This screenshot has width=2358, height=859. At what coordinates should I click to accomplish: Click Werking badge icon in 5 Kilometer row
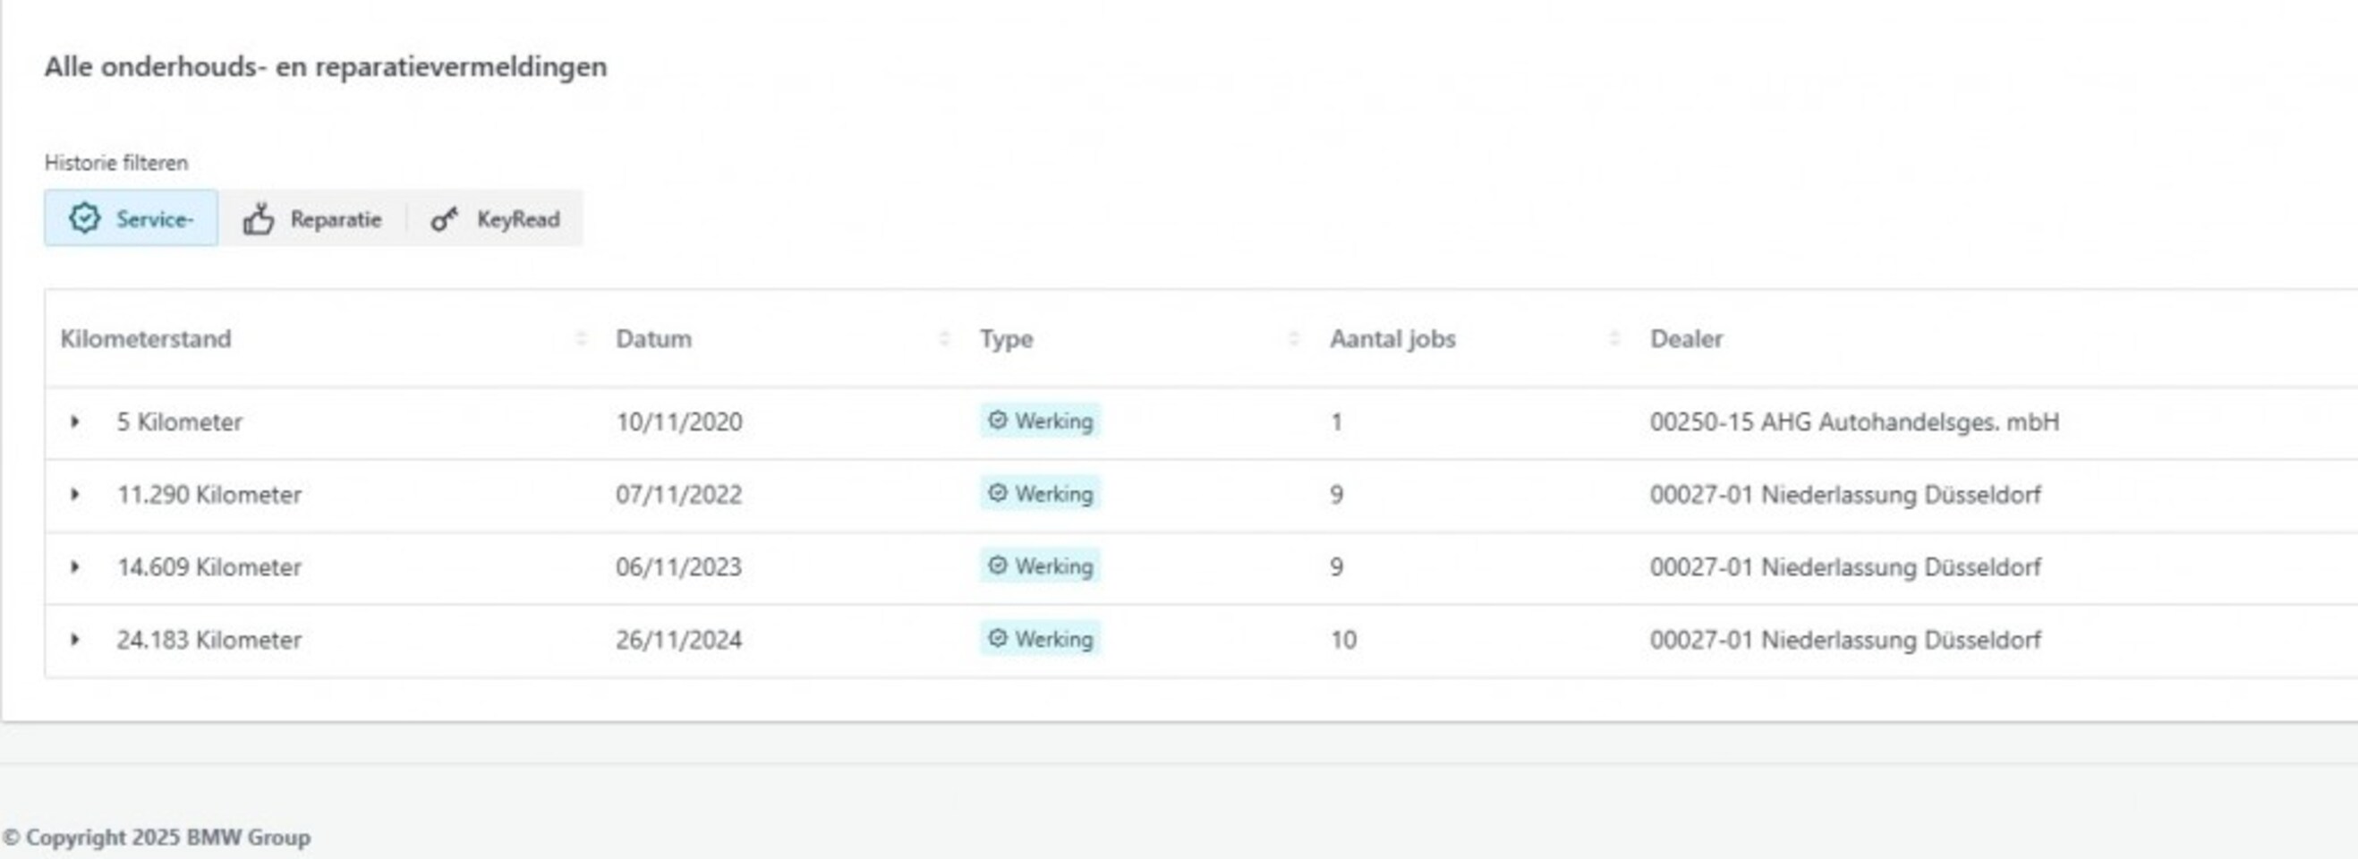coord(998,421)
